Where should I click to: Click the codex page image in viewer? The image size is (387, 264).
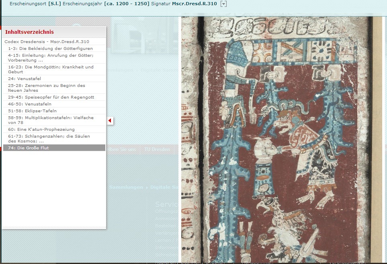pyautogui.click(x=281, y=140)
